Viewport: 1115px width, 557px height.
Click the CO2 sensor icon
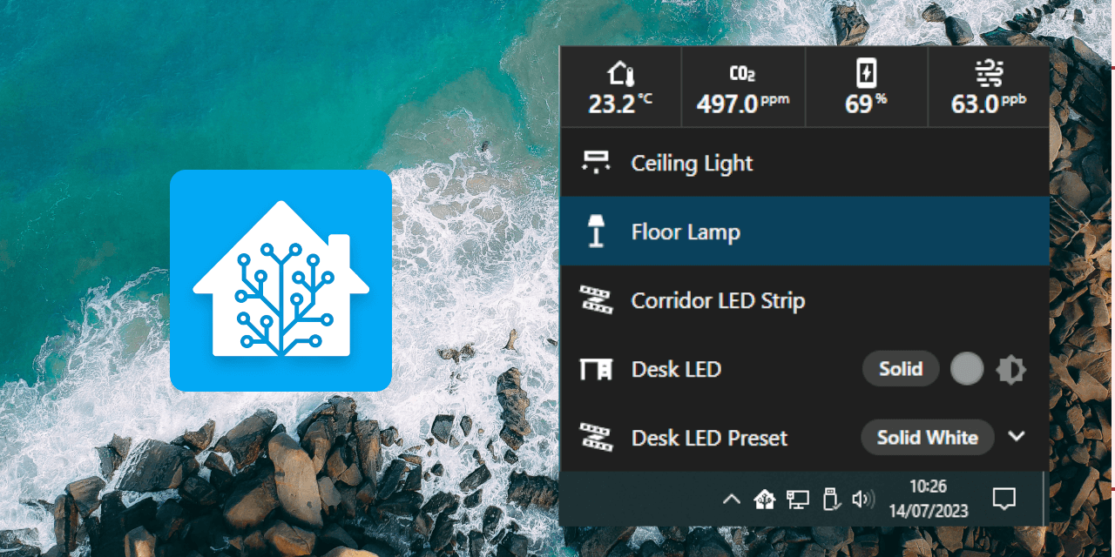pyautogui.click(x=742, y=74)
